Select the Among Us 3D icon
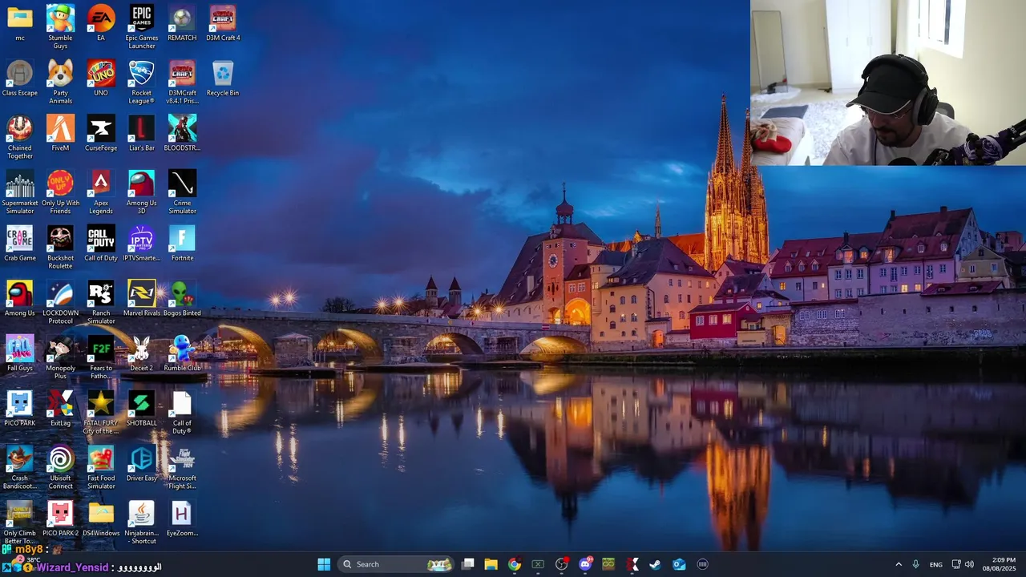 (x=142, y=192)
